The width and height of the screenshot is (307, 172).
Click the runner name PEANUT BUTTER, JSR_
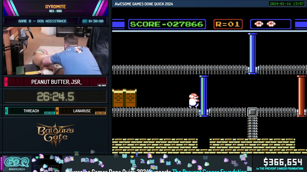tap(56, 82)
